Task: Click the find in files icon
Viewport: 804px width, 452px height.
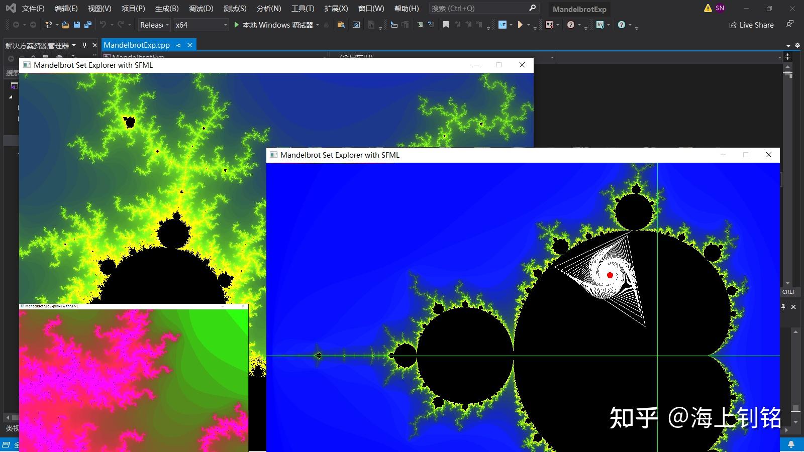Action: tap(341, 25)
